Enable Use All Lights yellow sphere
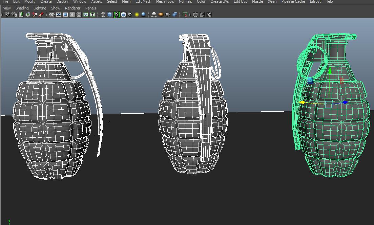Viewport: 374px width, 225px height. pyautogui.click(x=137, y=15)
